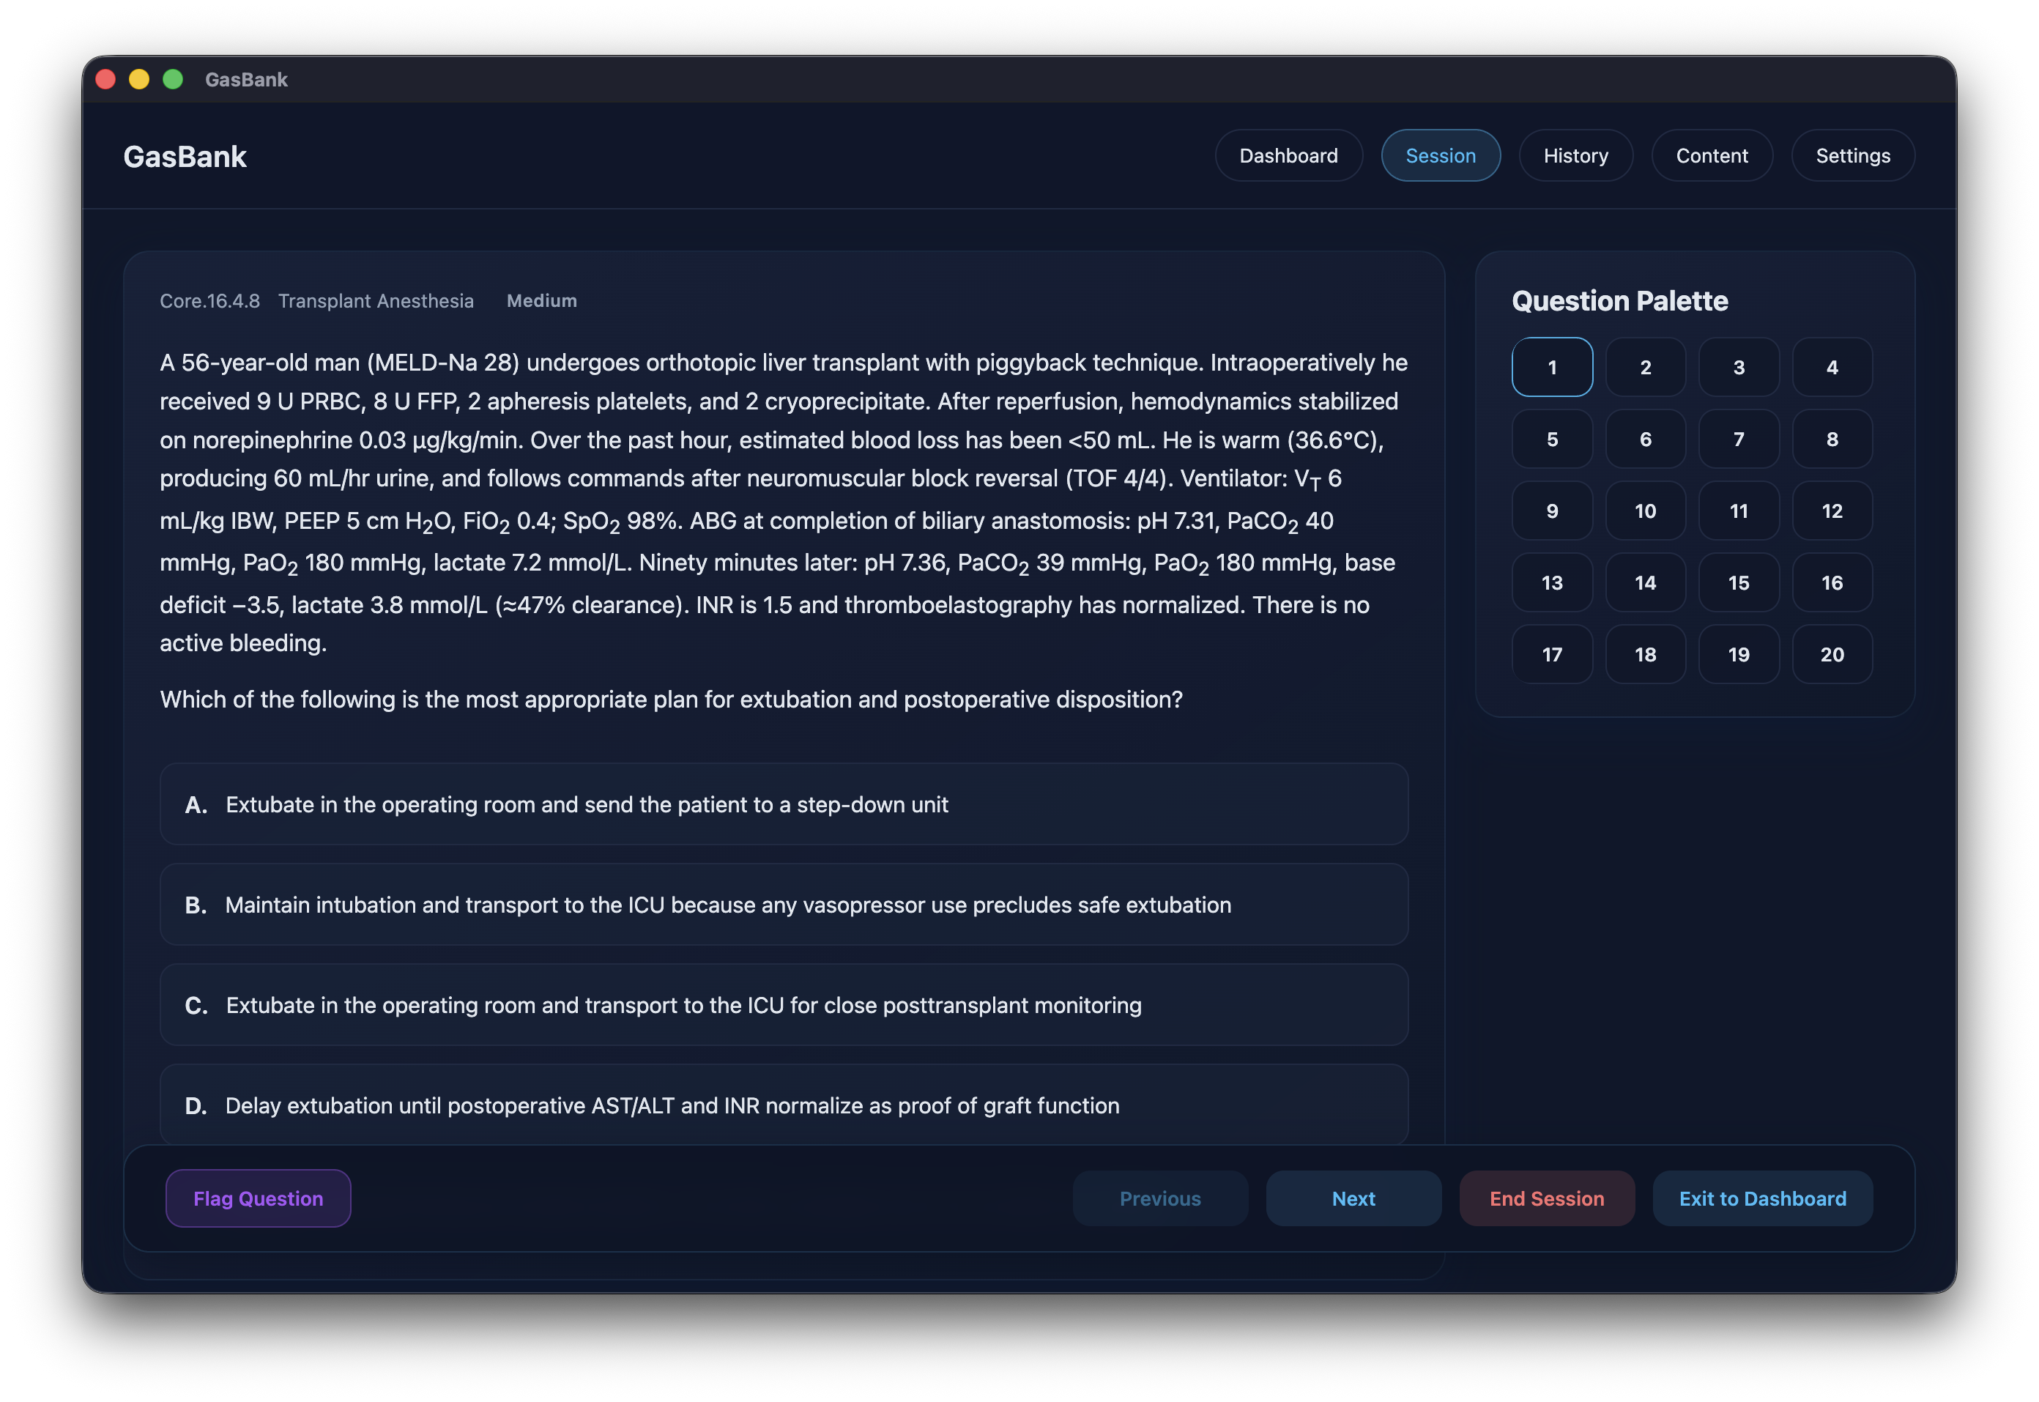End the current session
The image size is (2039, 1402).
tap(1546, 1198)
